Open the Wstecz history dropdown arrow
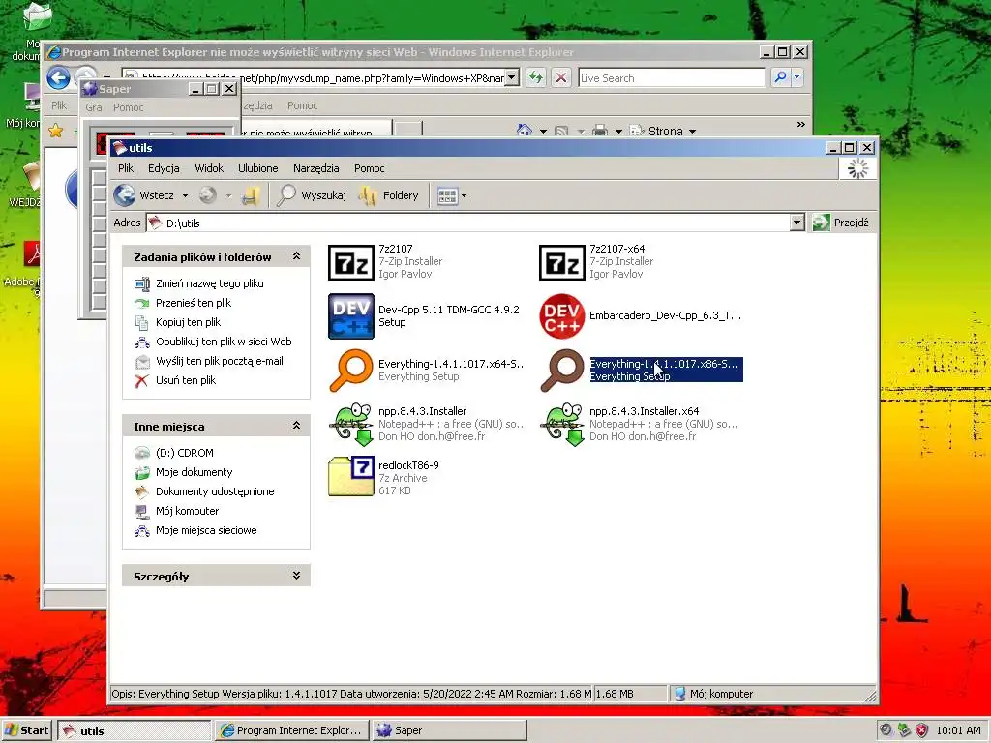Image resolution: width=991 pixels, height=743 pixels. coord(185,195)
